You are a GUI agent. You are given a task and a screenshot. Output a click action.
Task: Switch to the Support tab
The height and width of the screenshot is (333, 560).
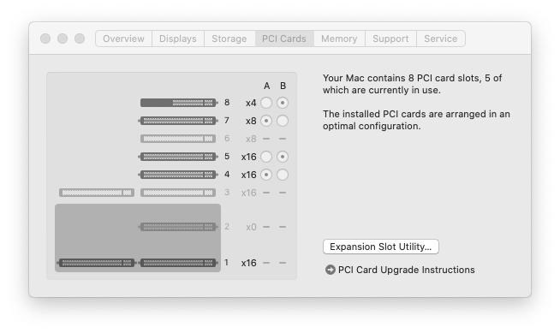(x=390, y=39)
